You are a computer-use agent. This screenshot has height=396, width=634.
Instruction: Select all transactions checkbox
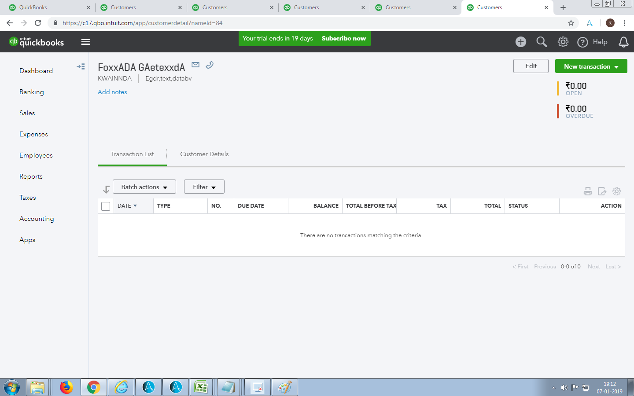(x=106, y=206)
